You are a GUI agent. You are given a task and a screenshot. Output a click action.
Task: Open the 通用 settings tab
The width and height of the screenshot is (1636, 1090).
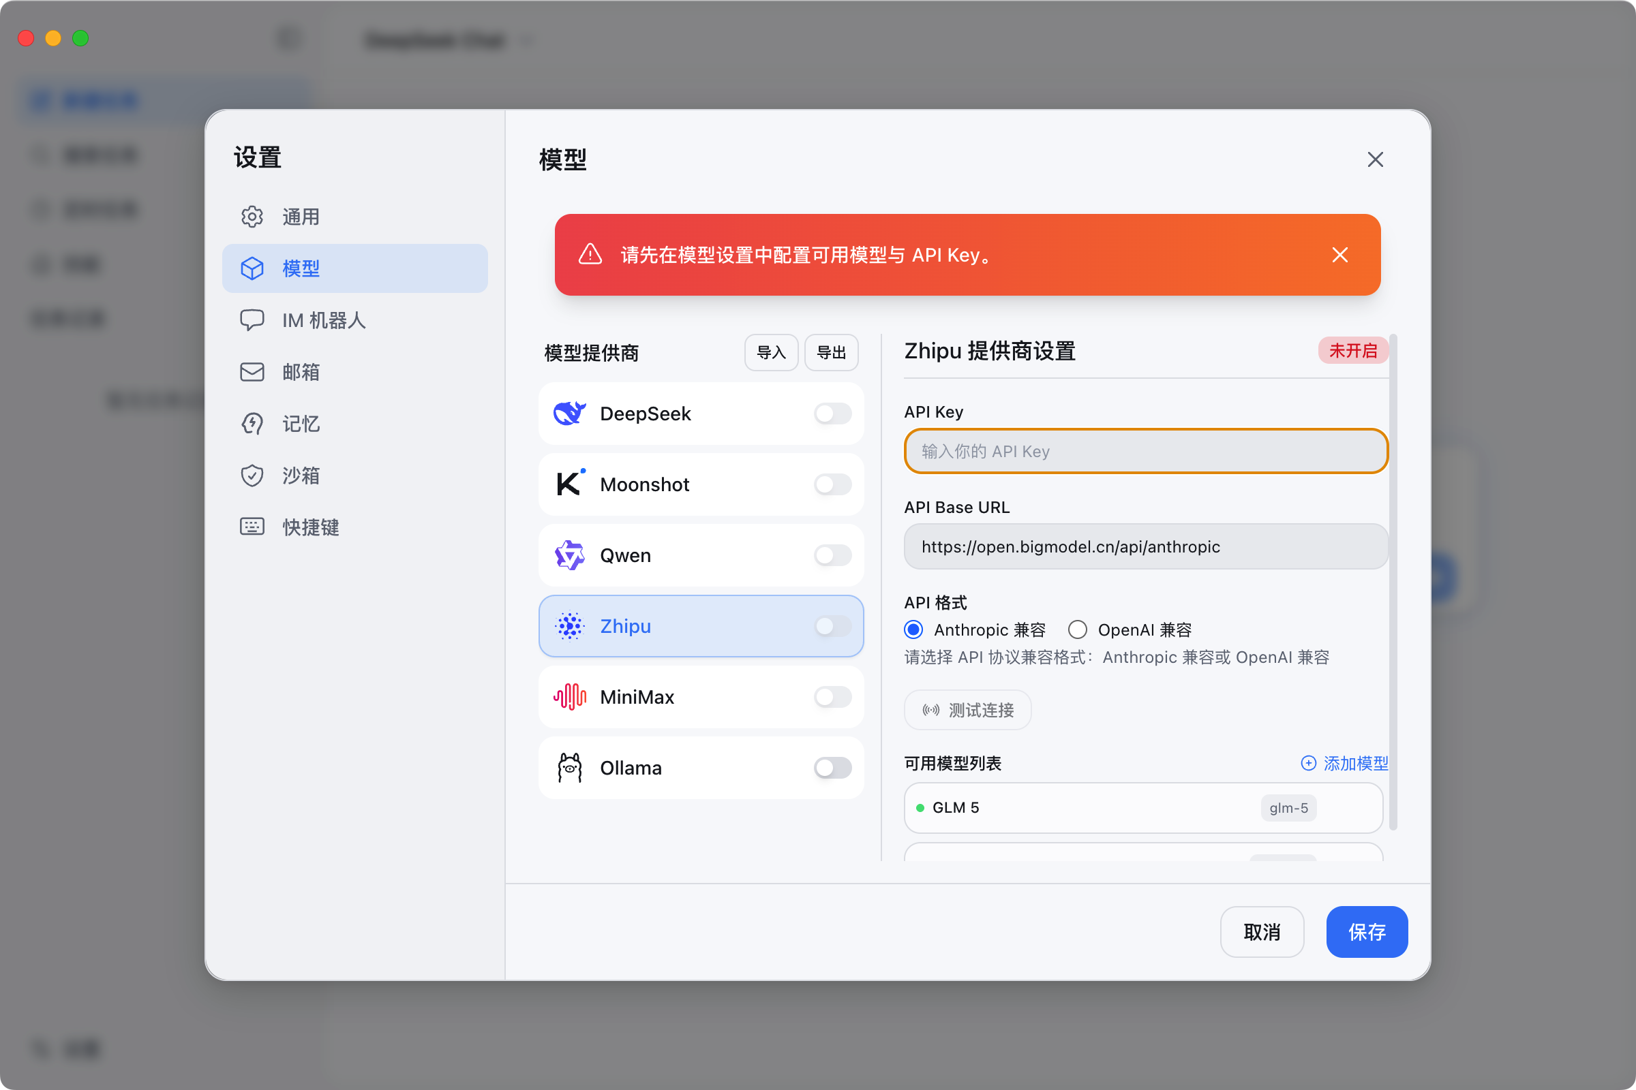(301, 217)
